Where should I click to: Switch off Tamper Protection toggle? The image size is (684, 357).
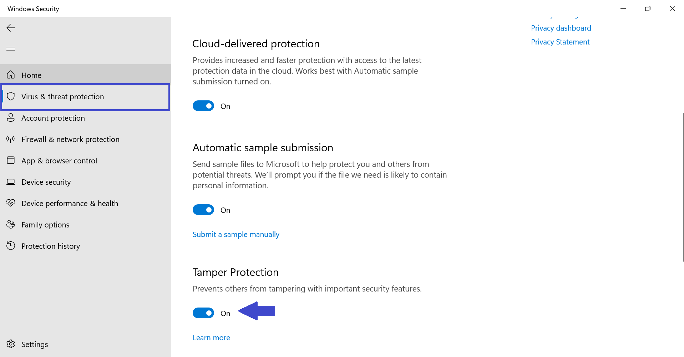tap(203, 313)
